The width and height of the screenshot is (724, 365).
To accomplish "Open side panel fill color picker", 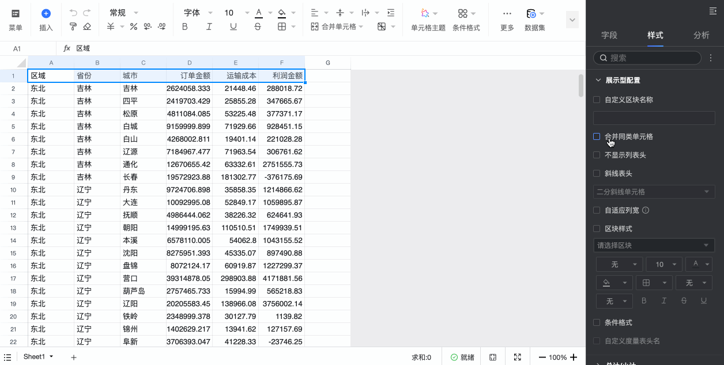I will pyautogui.click(x=613, y=283).
